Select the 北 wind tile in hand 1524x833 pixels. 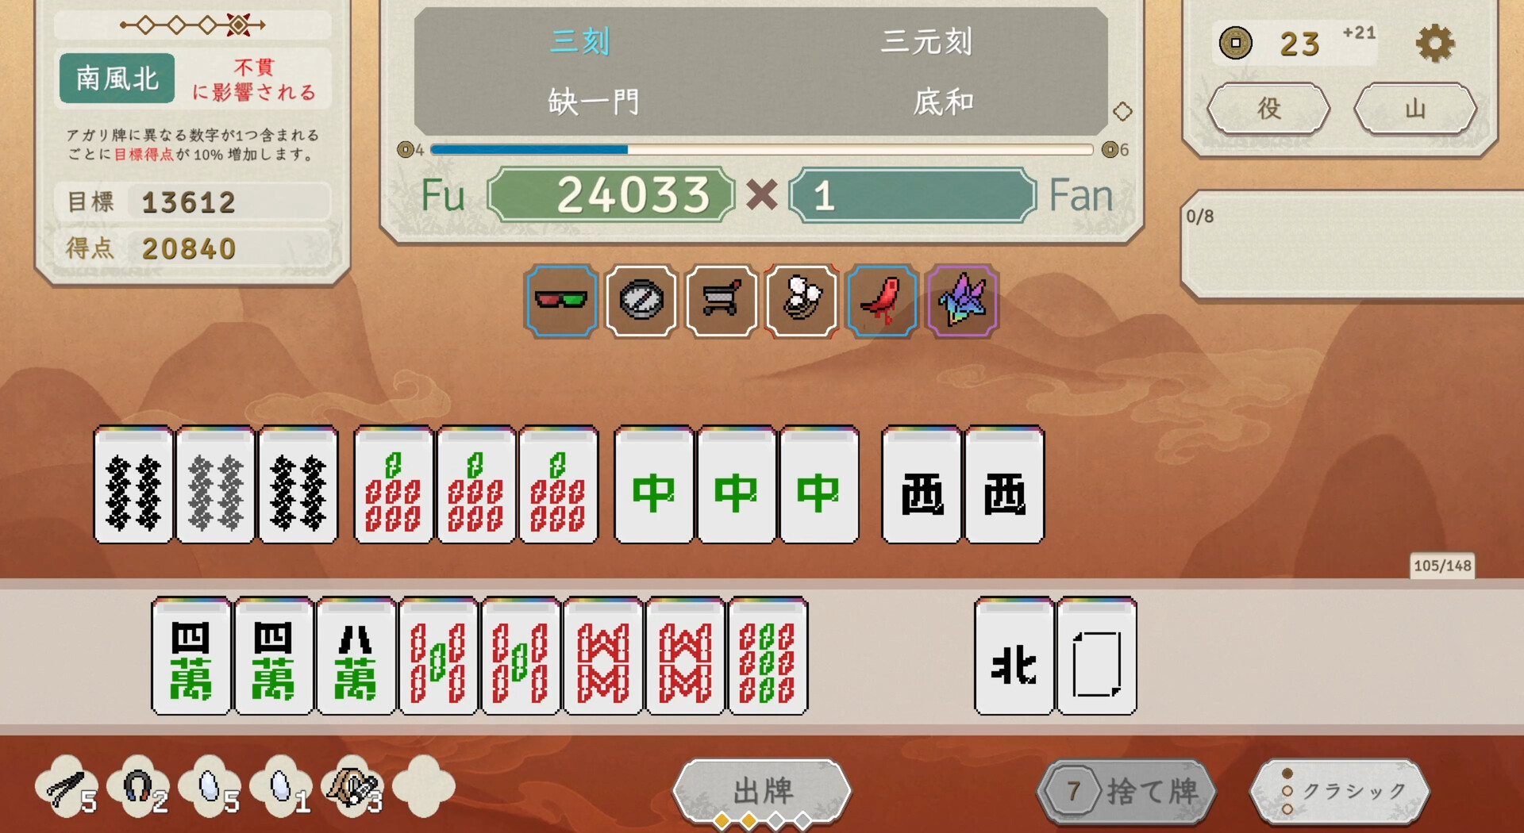point(1014,657)
